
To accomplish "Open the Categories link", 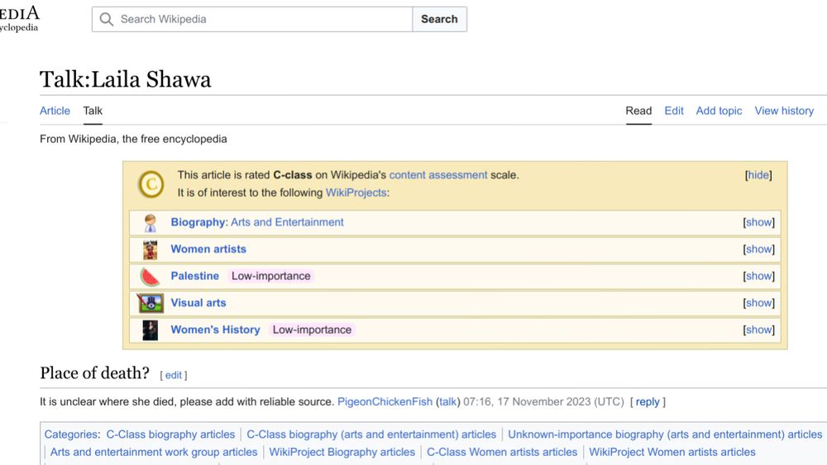I will coord(71,435).
